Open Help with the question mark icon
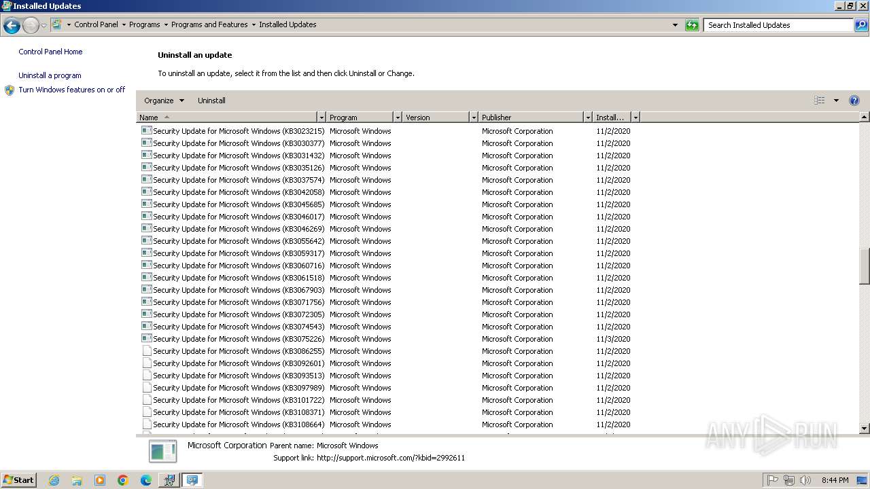 coord(854,101)
